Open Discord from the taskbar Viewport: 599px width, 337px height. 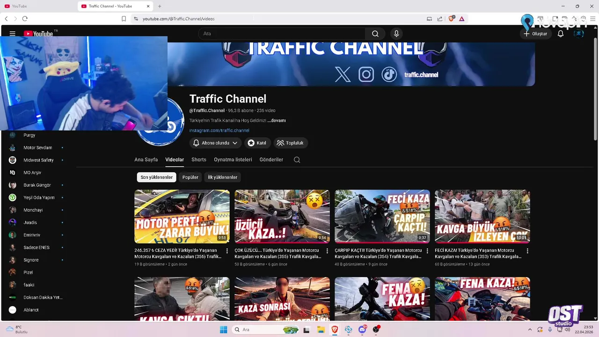pos(362,330)
